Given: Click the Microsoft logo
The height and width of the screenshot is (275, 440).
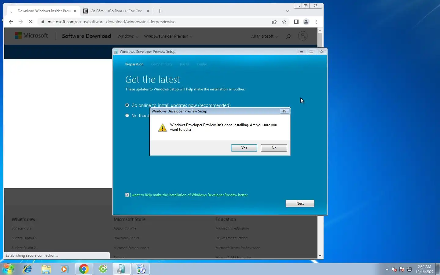Looking at the screenshot, I should point(31,35).
